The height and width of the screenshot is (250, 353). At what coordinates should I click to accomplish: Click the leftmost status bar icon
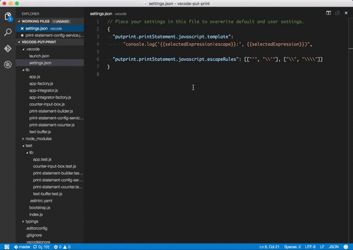tap(7, 247)
